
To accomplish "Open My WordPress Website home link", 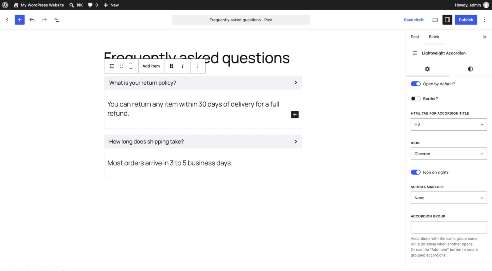I will click(39, 5).
